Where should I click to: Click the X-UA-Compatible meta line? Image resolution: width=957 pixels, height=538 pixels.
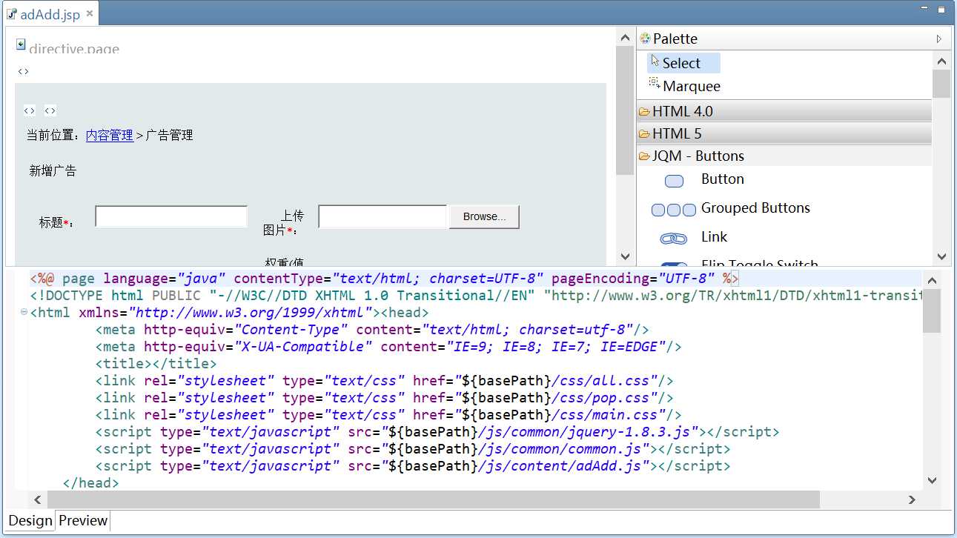point(388,346)
